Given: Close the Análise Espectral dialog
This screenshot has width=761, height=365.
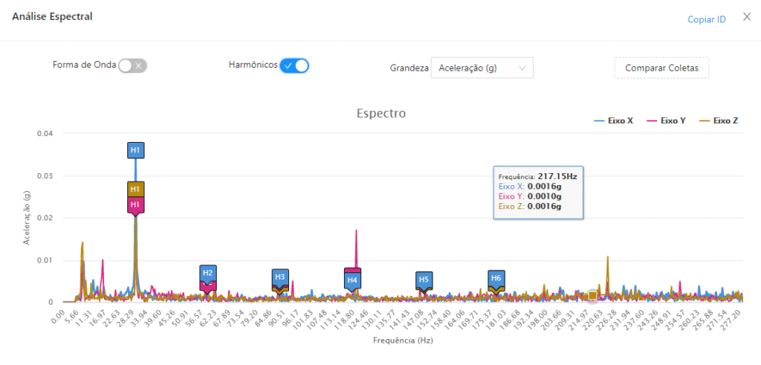Looking at the screenshot, I should (747, 17).
